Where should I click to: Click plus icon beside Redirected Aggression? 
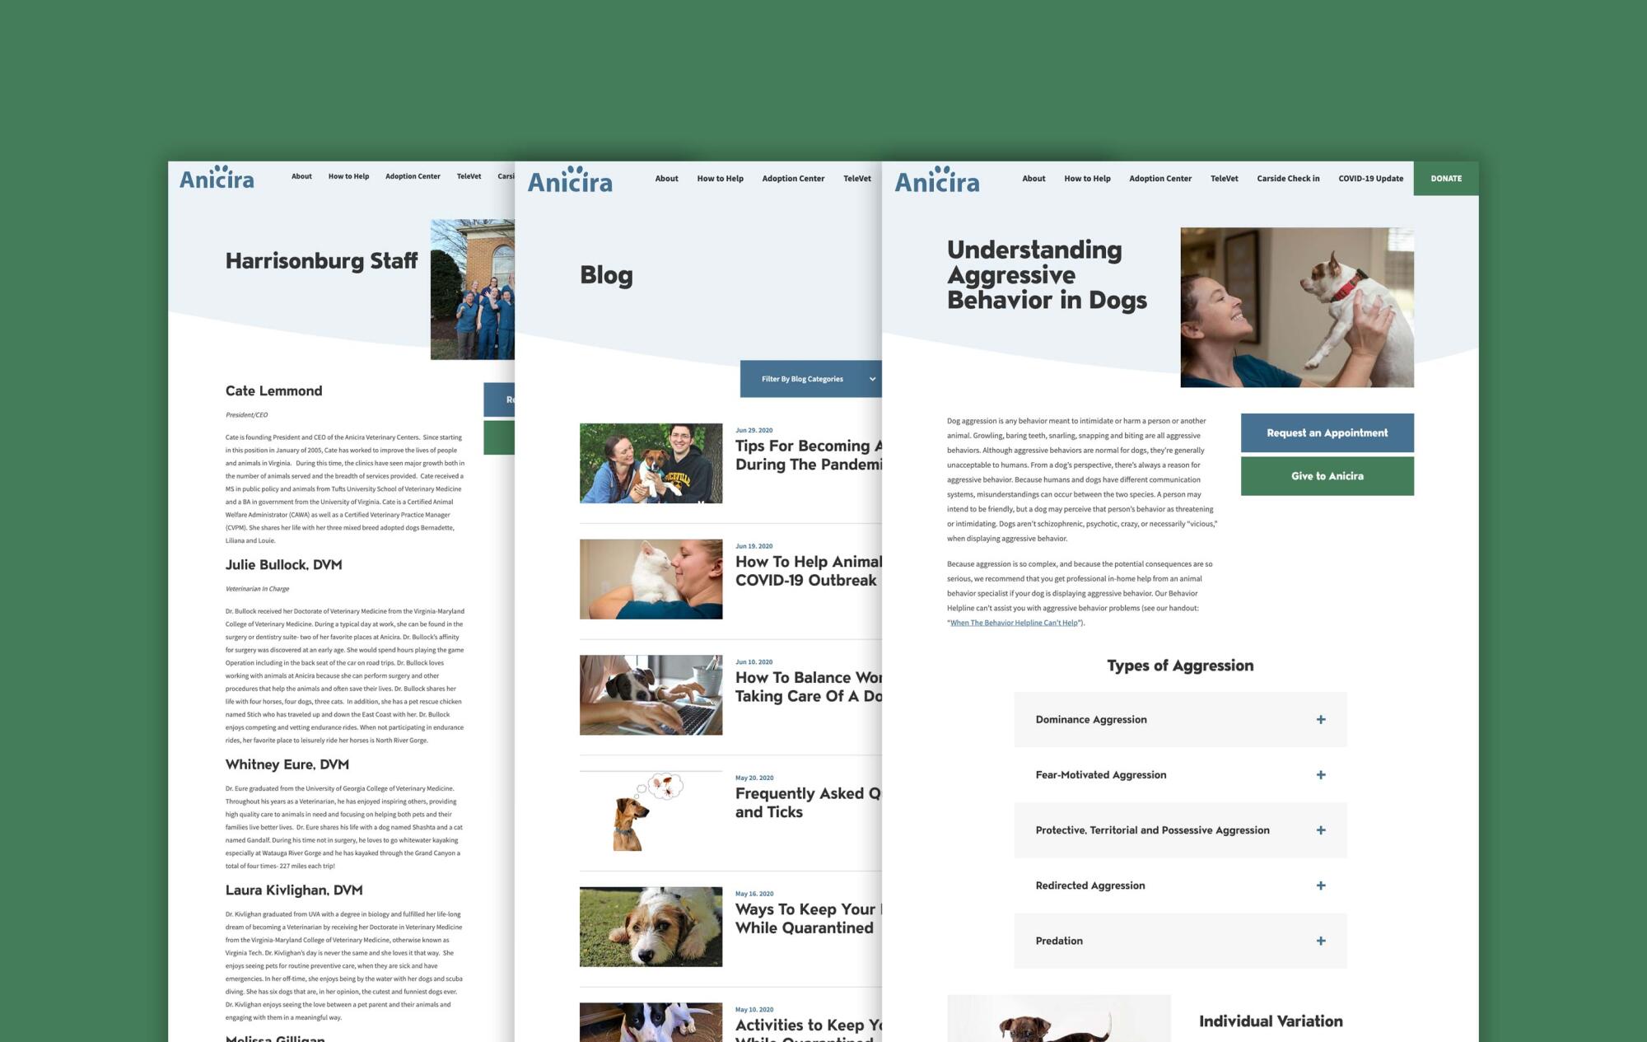(x=1320, y=885)
